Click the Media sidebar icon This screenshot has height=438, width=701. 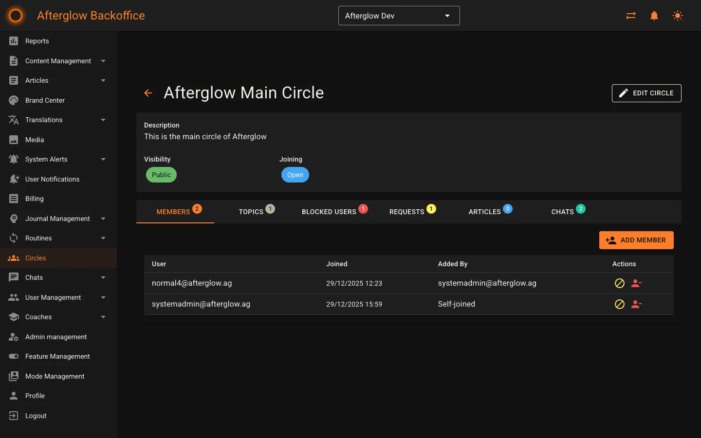coord(14,140)
